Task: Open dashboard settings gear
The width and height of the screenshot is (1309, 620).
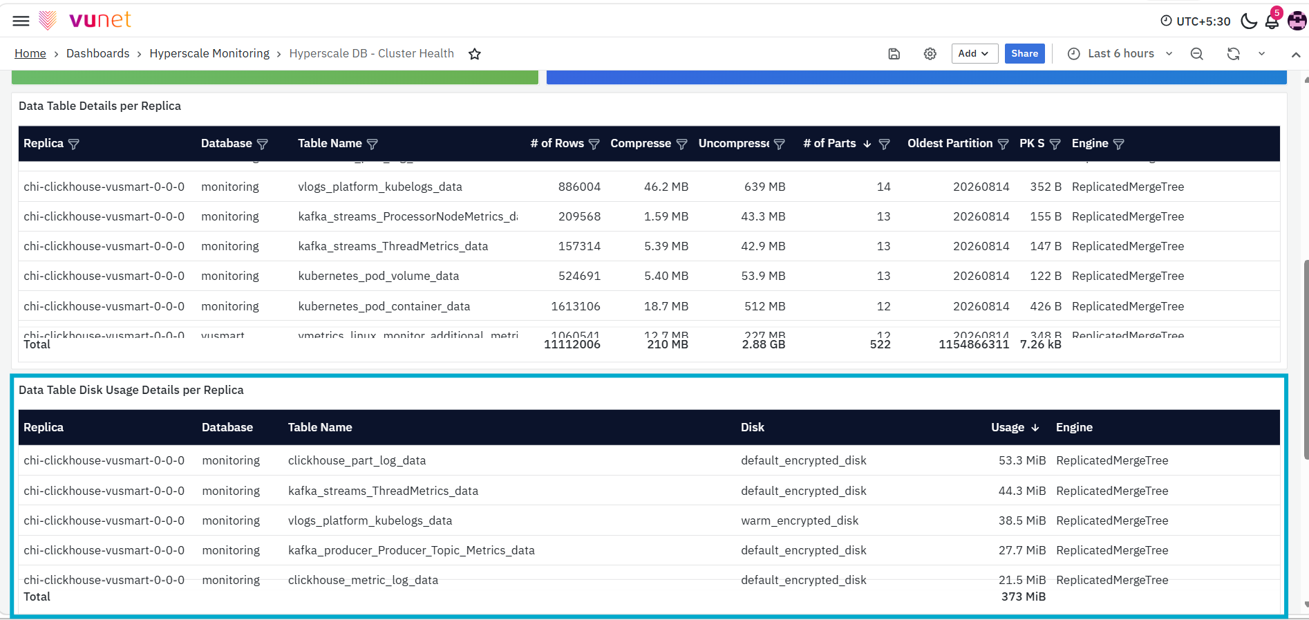Action: click(930, 54)
